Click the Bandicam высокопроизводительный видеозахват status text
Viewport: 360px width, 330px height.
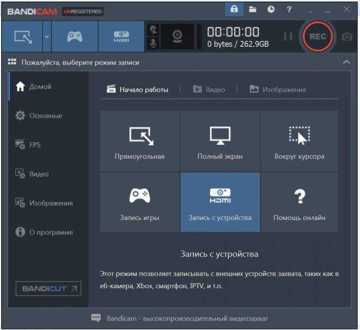tap(188, 319)
